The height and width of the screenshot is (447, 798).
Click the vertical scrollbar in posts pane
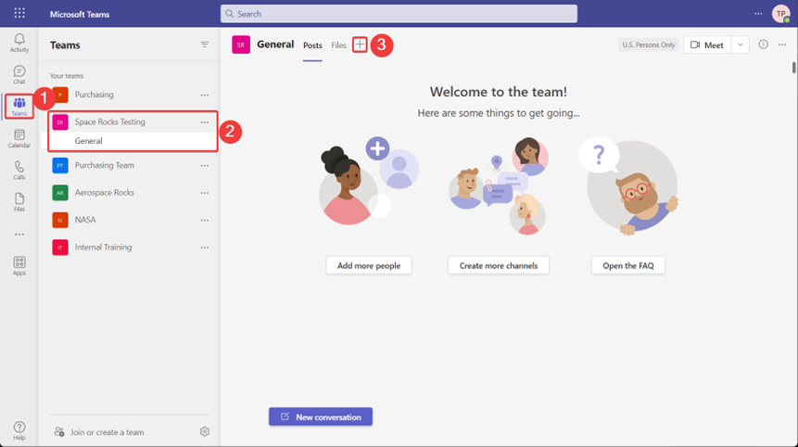(x=793, y=67)
